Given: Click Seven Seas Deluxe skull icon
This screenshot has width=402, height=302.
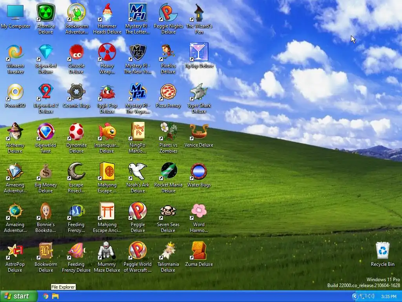Looking at the screenshot, I should coord(168,211).
